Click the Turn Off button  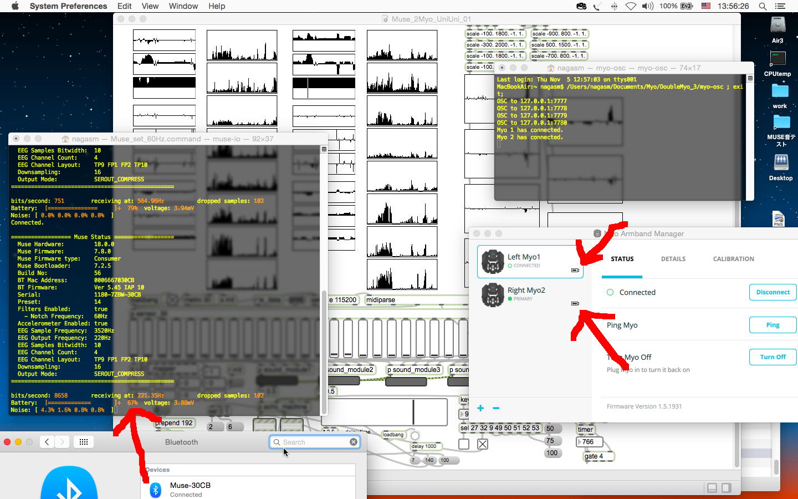pyautogui.click(x=773, y=357)
